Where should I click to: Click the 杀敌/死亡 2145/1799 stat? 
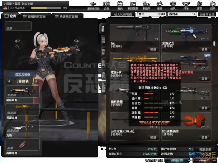point(133,154)
